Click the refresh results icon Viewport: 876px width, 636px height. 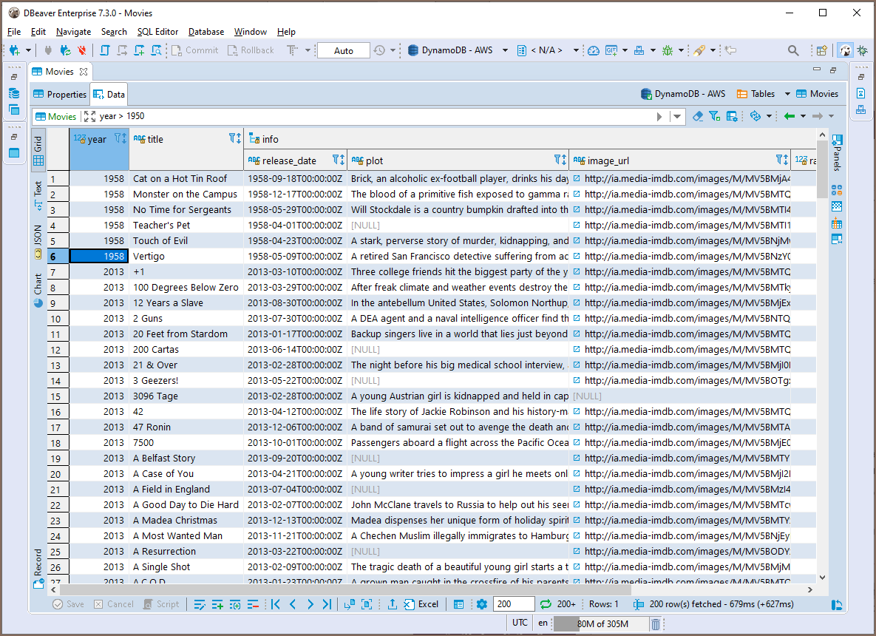[x=546, y=604]
